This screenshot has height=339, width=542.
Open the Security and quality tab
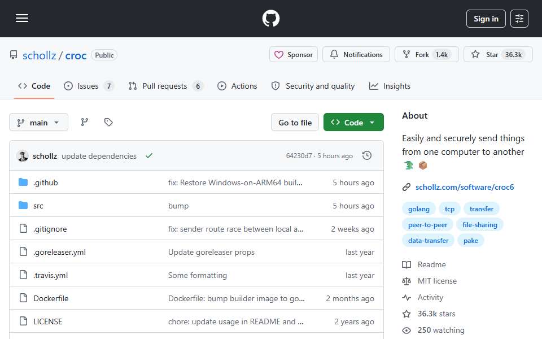coord(313,86)
